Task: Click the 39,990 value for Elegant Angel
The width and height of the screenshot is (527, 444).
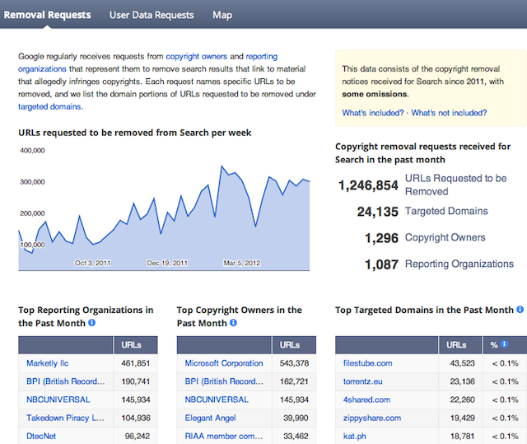Action: [296, 418]
